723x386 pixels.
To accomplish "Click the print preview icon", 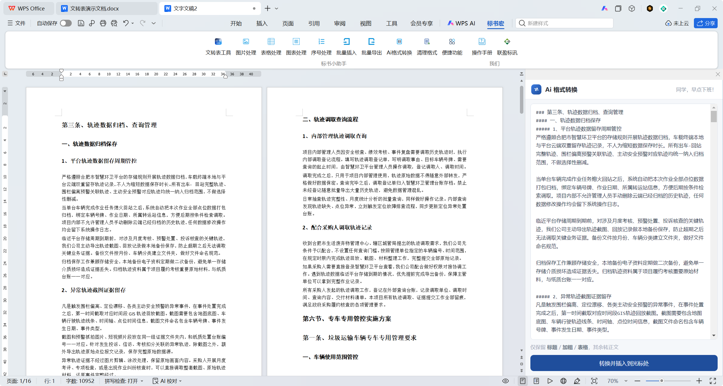I will (x=114, y=23).
